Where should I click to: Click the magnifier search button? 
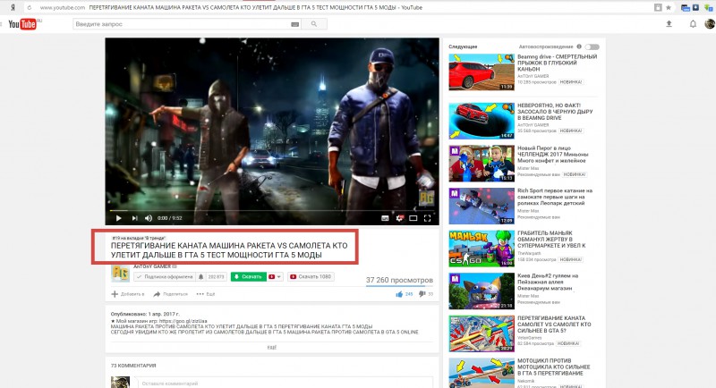coord(314,24)
